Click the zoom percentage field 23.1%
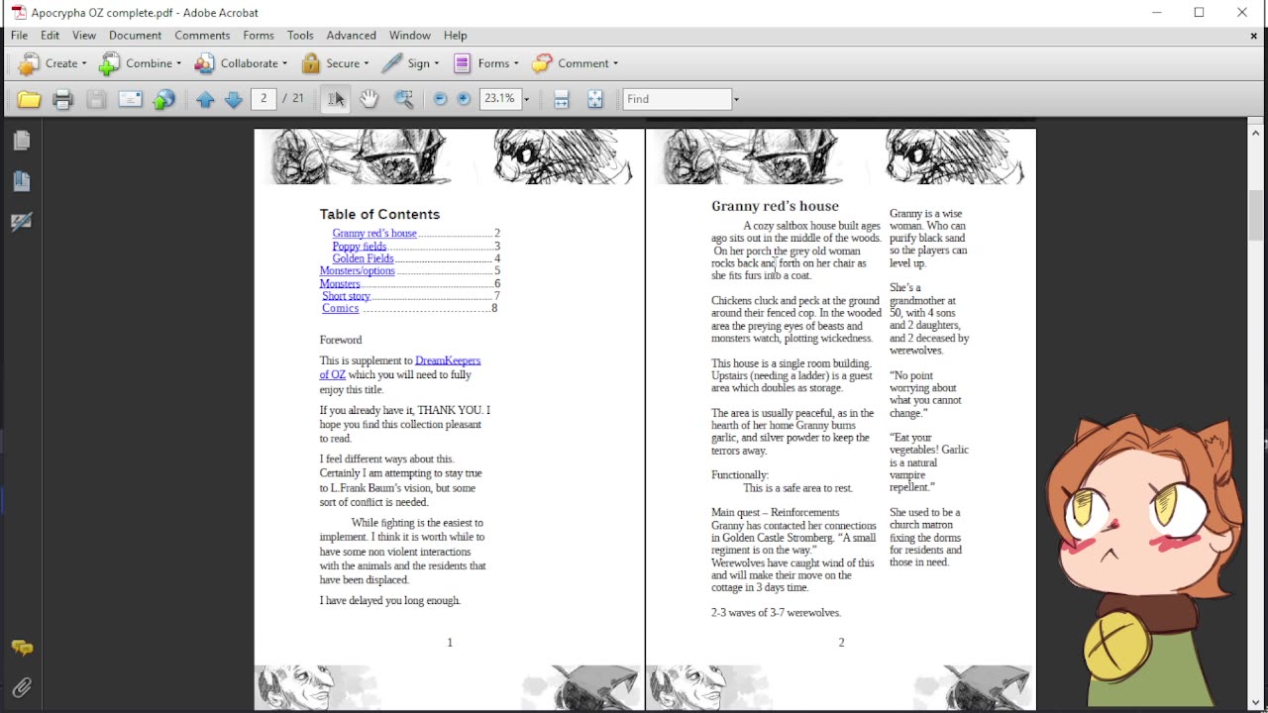 point(500,99)
